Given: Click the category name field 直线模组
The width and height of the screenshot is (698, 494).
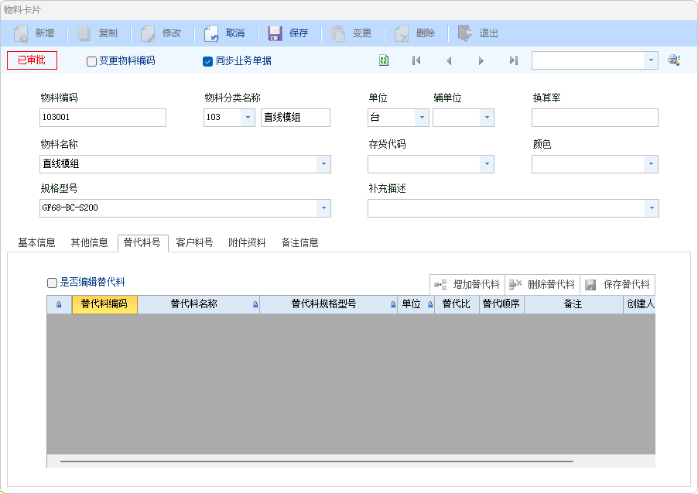Looking at the screenshot, I should 296,118.
